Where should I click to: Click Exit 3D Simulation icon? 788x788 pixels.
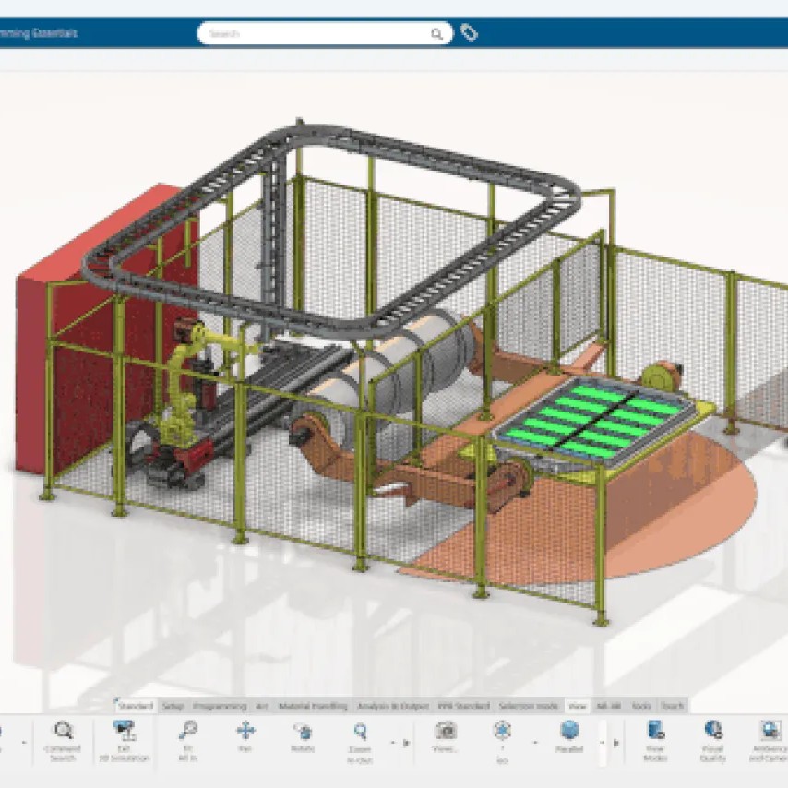pos(123,733)
